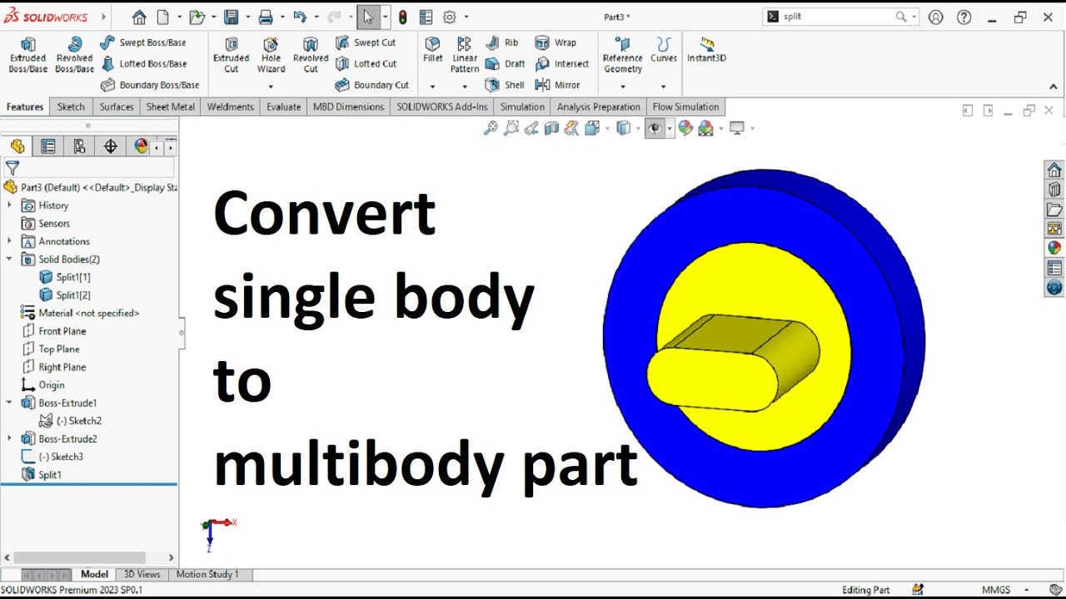Open Reference Geometry tools

[623, 55]
